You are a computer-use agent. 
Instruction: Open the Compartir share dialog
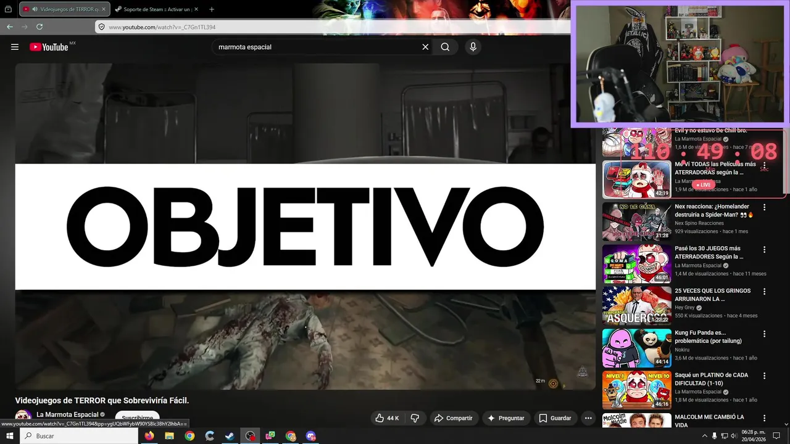(x=454, y=418)
